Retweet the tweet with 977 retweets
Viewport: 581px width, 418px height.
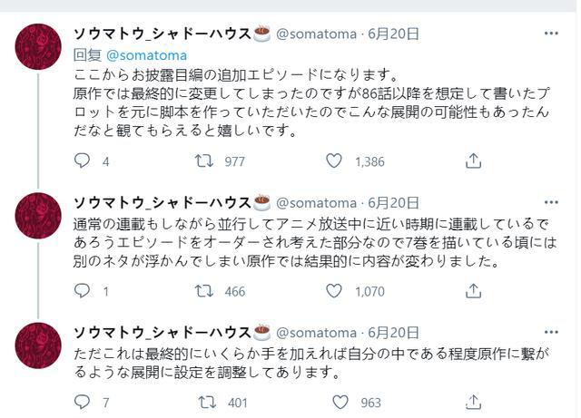pyautogui.click(x=205, y=161)
